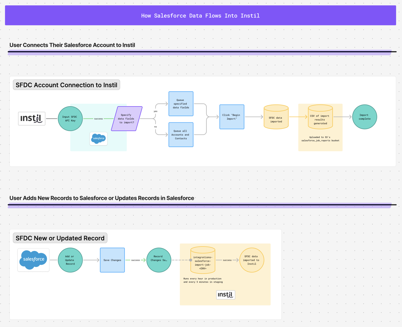Screen dimensions: 402x327
Task: Select the Record Changes Sa… circle
Action: click(159, 260)
